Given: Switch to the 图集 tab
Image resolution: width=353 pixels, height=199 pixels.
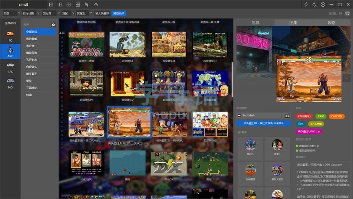Looking at the screenshot, I should tap(293, 23).
